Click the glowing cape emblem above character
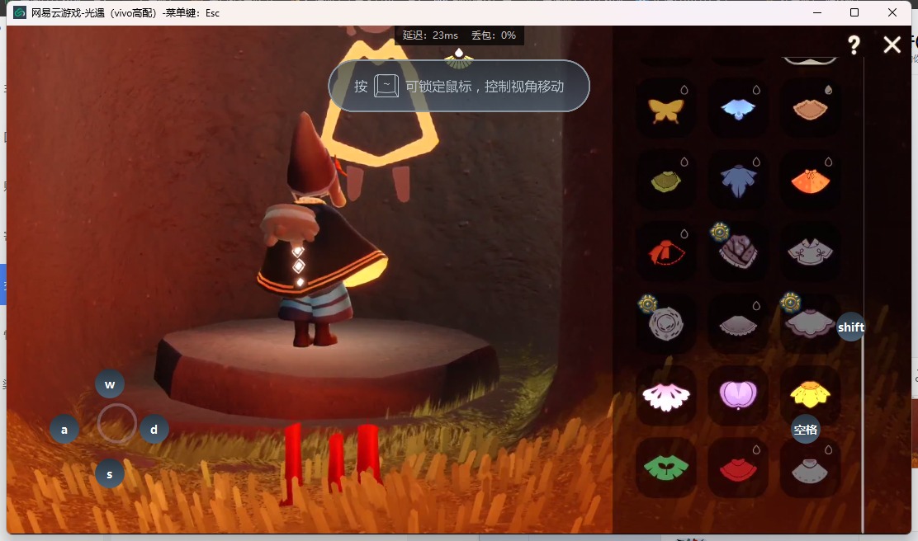Image resolution: width=918 pixels, height=541 pixels. click(x=380, y=104)
